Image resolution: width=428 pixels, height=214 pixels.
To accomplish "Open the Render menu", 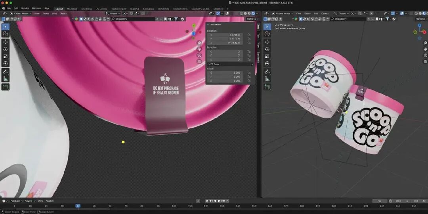I will (x=25, y=8).
